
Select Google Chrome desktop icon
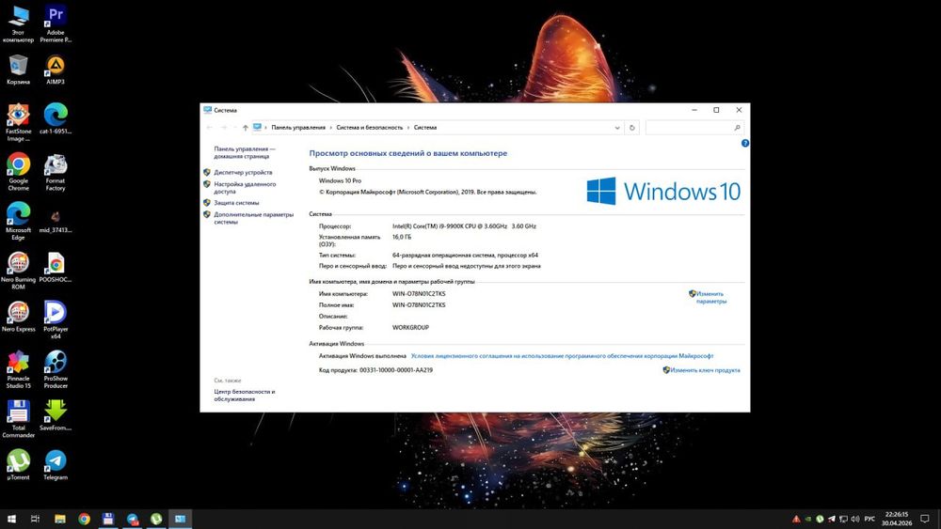[18, 173]
